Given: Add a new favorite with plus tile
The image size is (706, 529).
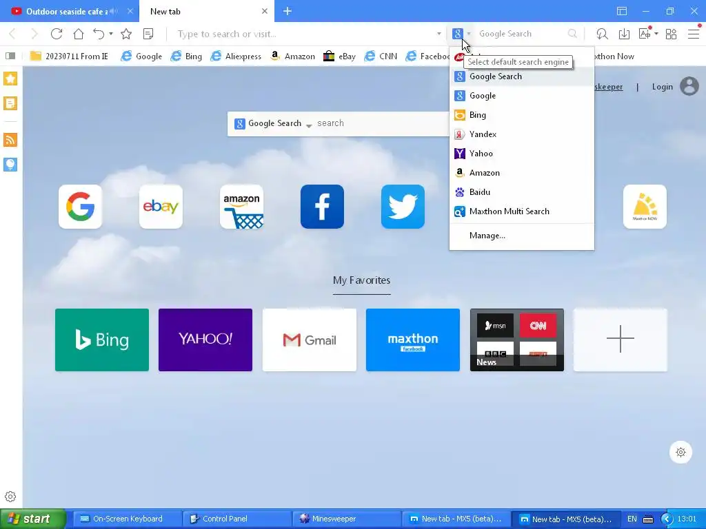Looking at the screenshot, I should (x=621, y=340).
